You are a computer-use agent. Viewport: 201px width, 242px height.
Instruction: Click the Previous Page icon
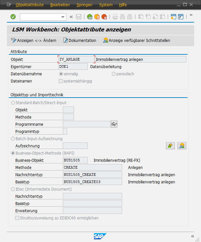(x=148, y=17)
